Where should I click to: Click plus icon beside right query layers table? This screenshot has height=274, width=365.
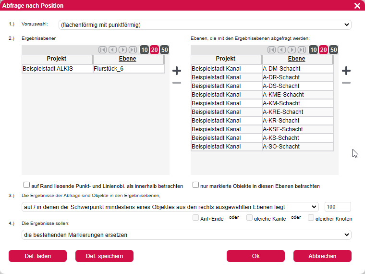coord(346,71)
